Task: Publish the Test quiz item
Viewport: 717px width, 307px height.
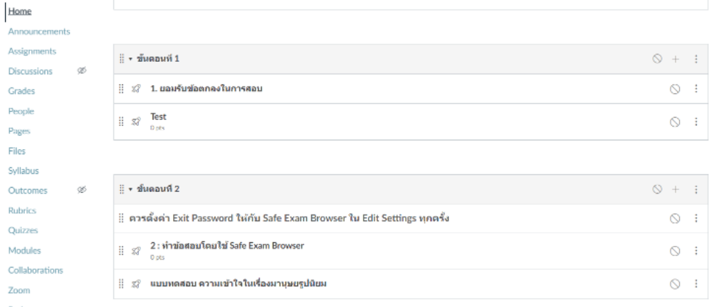Action: pyautogui.click(x=673, y=121)
